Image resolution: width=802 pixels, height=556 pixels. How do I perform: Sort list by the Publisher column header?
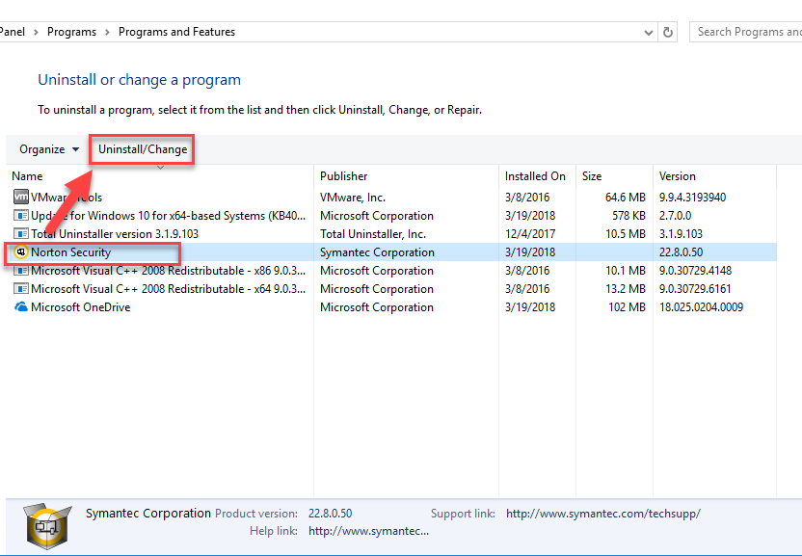click(406, 176)
